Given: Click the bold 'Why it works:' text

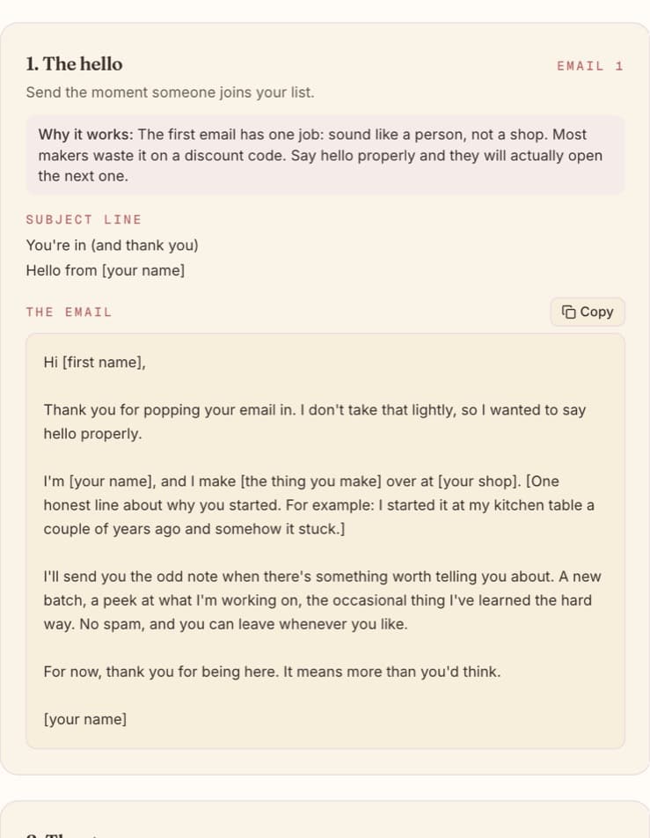Looking at the screenshot, I should pos(85,134).
